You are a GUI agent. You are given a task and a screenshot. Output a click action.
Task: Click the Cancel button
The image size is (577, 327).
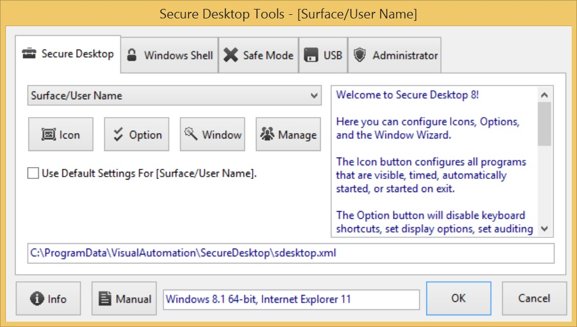[534, 298]
